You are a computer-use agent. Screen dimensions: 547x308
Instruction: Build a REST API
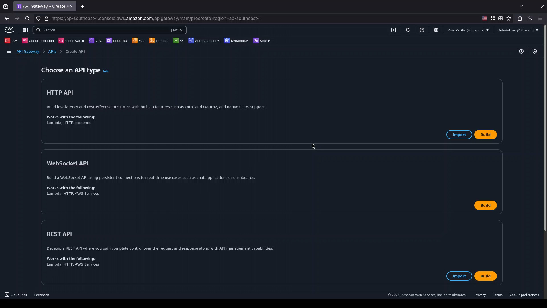pyautogui.click(x=485, y=276)
